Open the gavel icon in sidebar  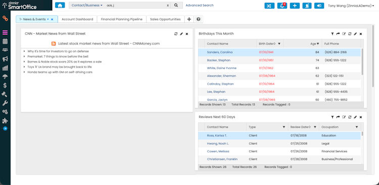[x=5, y=94]
